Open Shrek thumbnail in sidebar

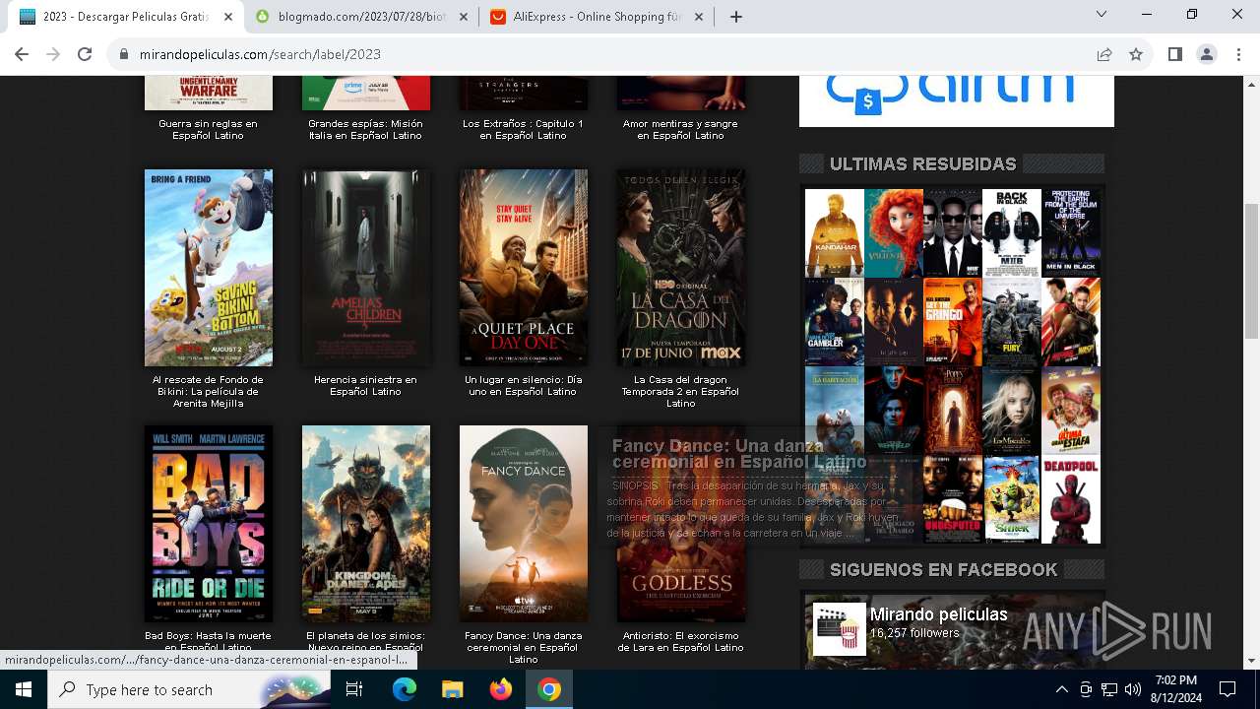coord(1012,499)
